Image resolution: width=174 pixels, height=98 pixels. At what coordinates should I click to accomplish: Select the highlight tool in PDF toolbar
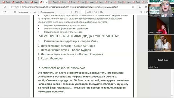coord(5,12)
